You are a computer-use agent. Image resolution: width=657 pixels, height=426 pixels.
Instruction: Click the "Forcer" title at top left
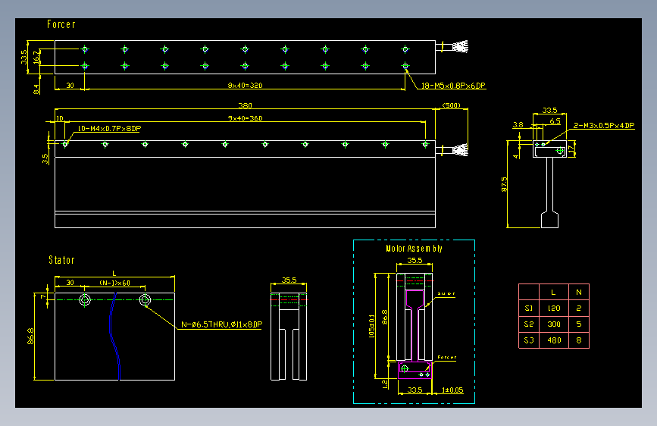[61, 24]
